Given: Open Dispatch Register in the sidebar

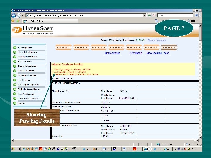Looking at the screenshot, I should 31,66.
